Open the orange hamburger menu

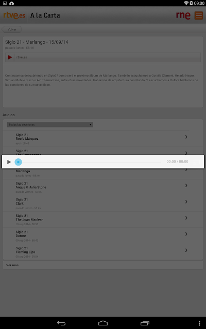pyautogui.click(x=199, y=15)
